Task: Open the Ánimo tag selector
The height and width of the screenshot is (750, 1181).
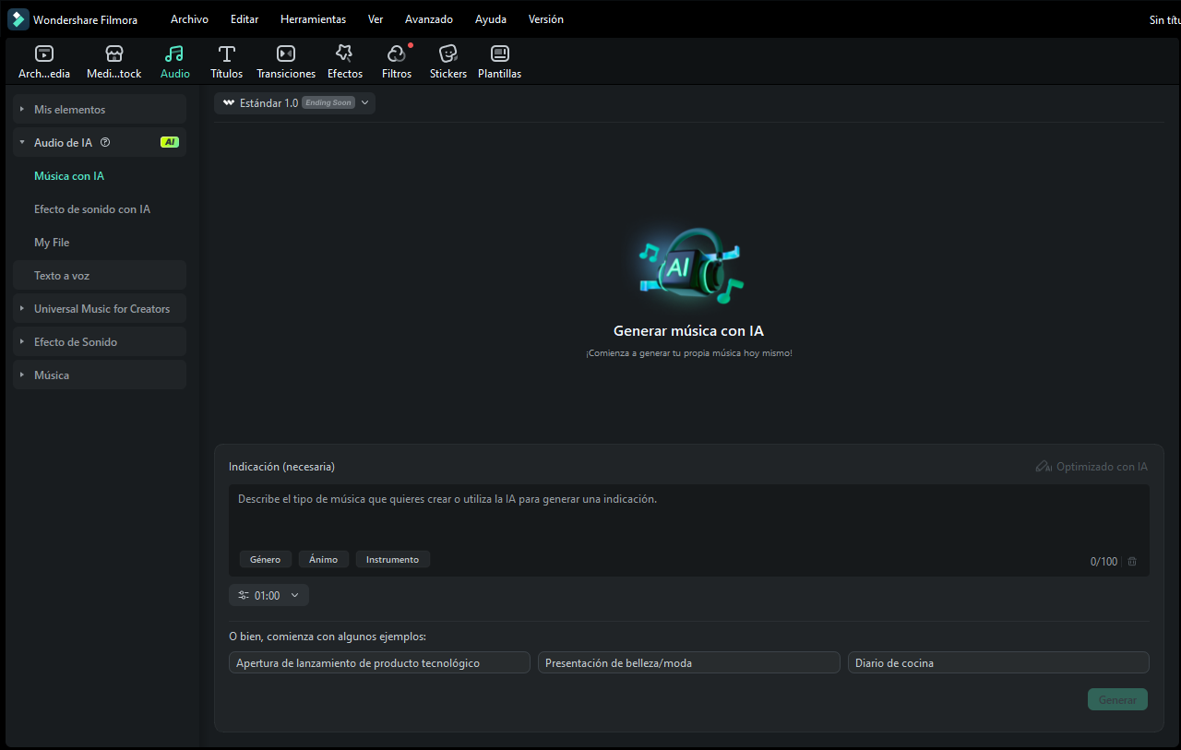Action: coord(323,559)
